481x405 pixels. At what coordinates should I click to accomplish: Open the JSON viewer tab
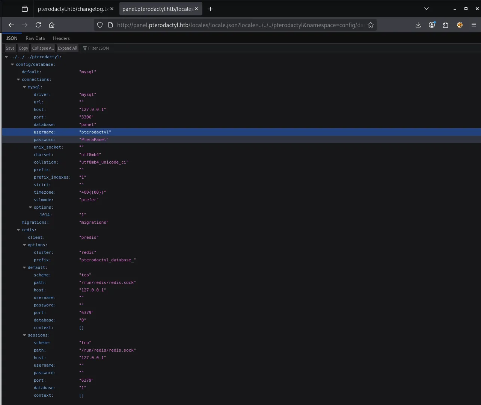click(x=12, y=38)
